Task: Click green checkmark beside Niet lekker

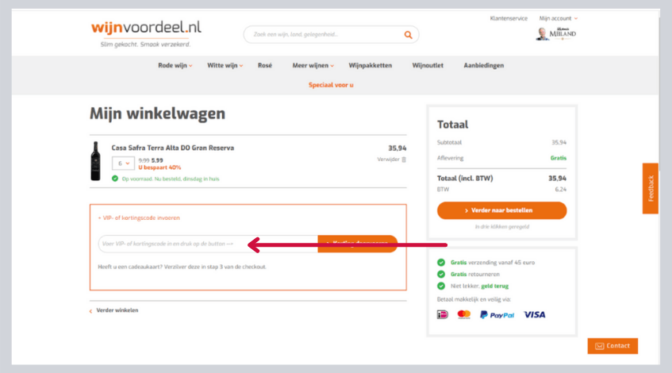Action: pos(441,286)
